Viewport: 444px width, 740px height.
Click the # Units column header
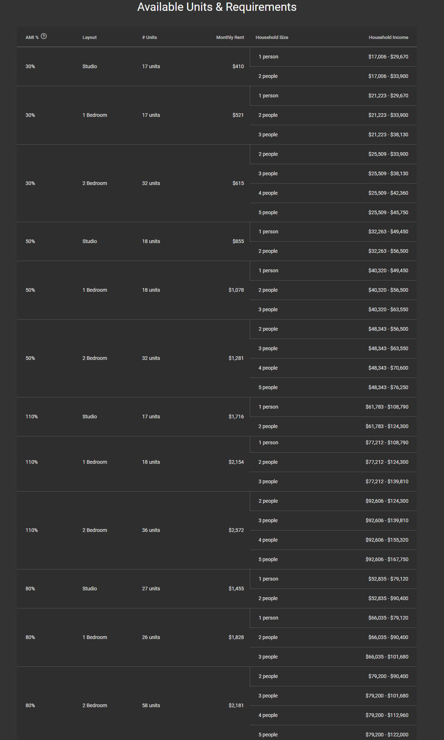pyautogui.click(x=149, y=38)
